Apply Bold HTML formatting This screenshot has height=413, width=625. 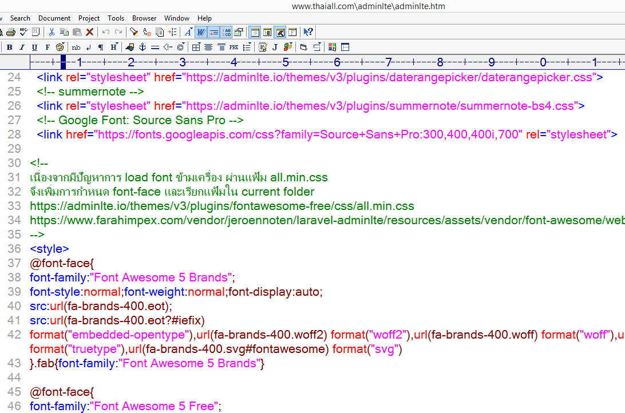[x=10, y=47]
